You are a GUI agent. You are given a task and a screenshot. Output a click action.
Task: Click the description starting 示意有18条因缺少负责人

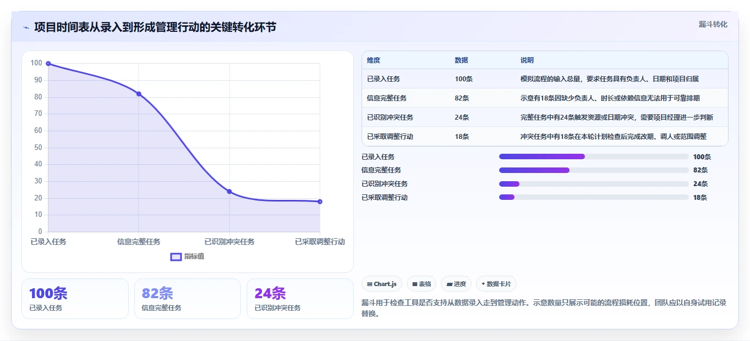(610, 98)
